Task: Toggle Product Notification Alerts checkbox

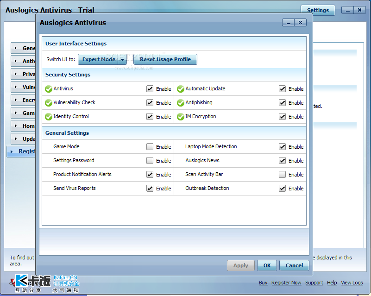Action: [x=150, y=175]
